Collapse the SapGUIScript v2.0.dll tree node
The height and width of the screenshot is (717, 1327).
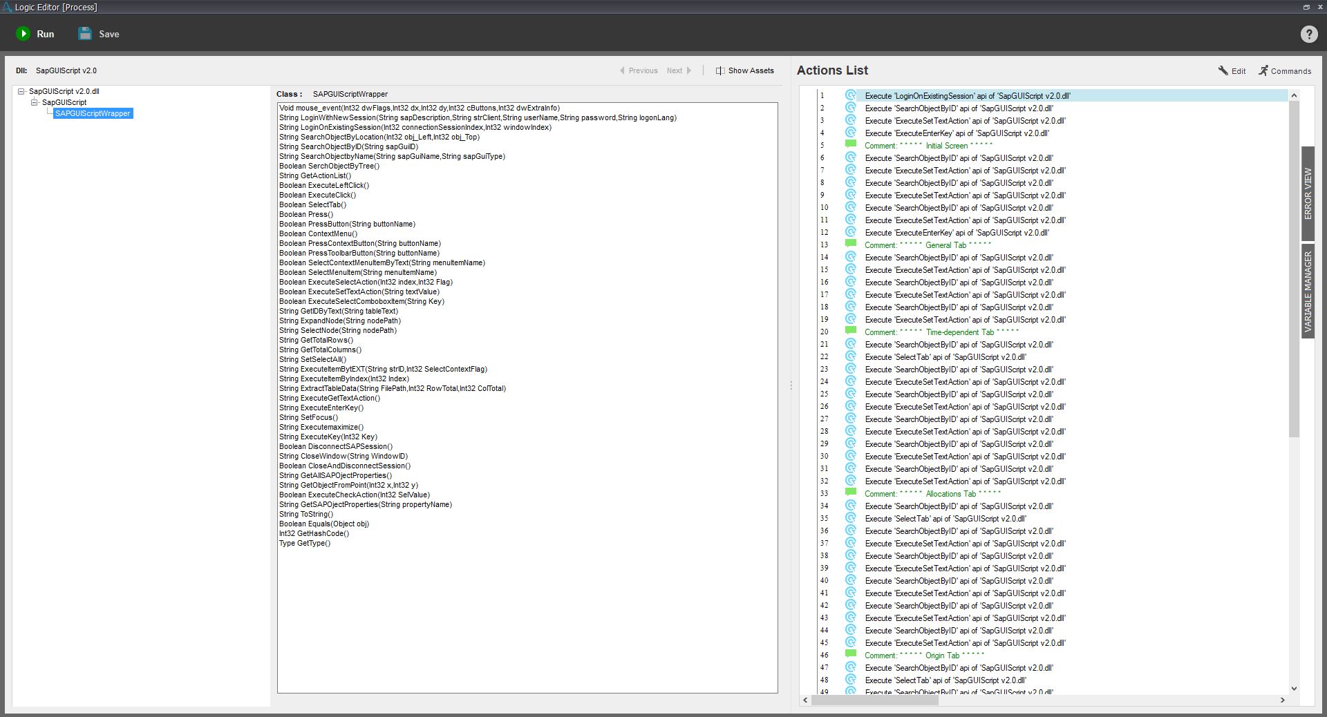click(x=21, y=91)
